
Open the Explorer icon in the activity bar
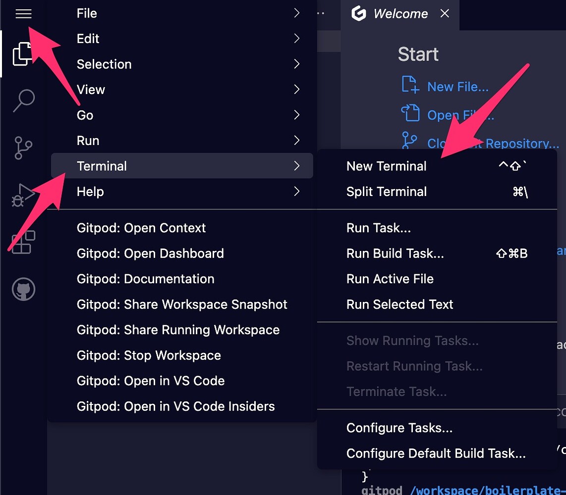(x=23, y=54)
